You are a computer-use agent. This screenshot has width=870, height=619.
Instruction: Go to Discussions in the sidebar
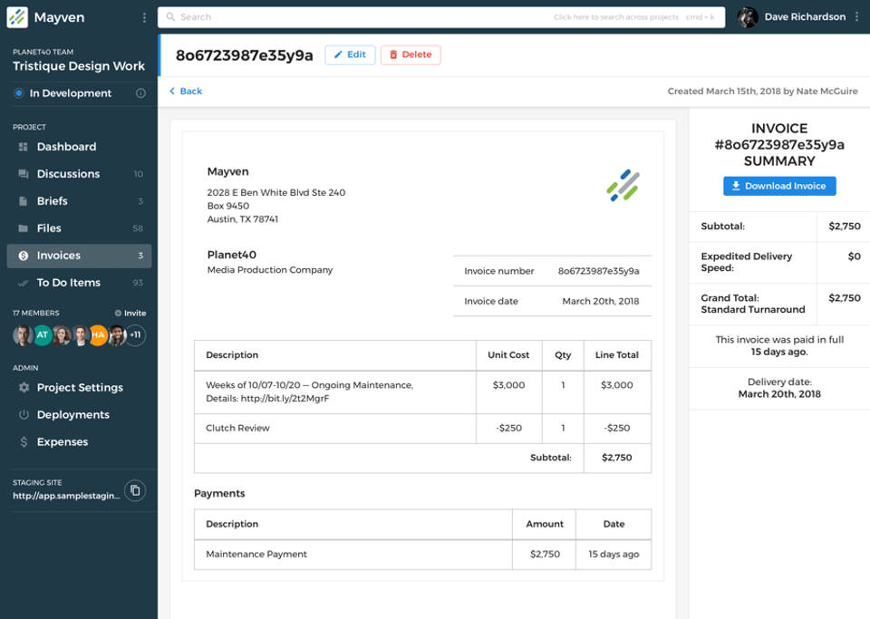click(68, 174)
